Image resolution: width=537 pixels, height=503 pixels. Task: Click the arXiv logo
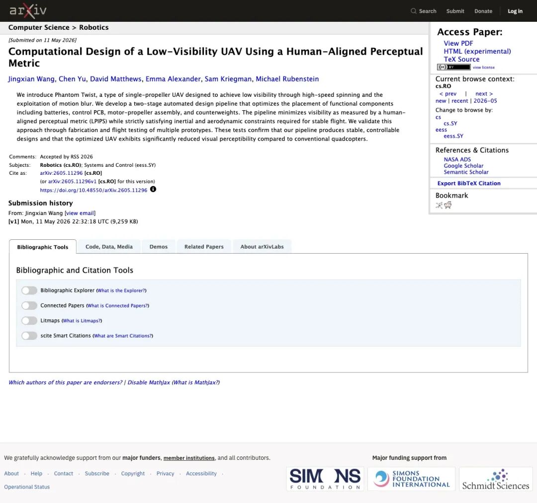[x=28, y=11]
